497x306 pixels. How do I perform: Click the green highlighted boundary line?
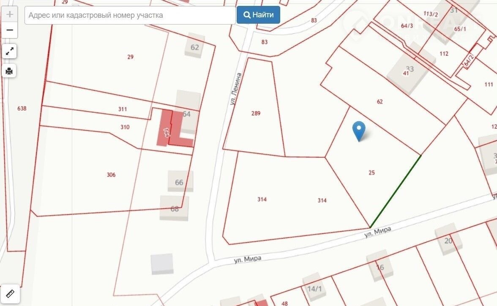(x=396, y=191)
